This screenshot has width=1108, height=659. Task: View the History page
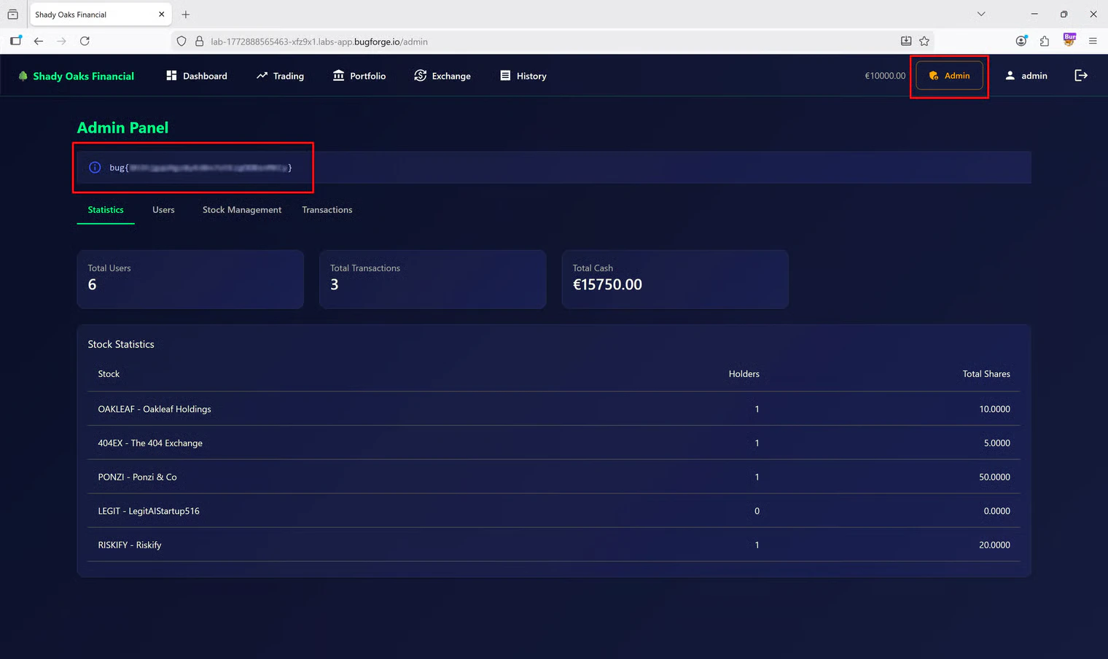tap(523, 76)
